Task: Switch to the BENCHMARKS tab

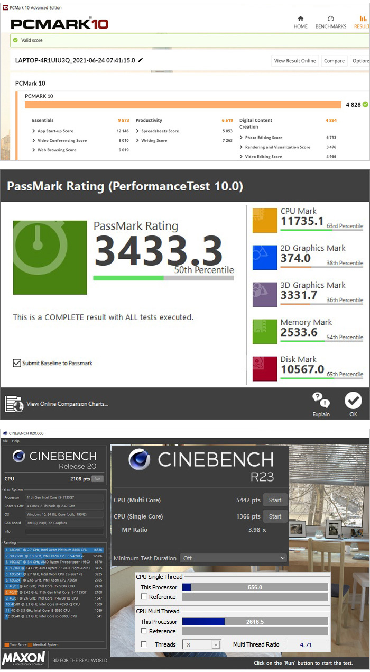Action: coord(331,22)
